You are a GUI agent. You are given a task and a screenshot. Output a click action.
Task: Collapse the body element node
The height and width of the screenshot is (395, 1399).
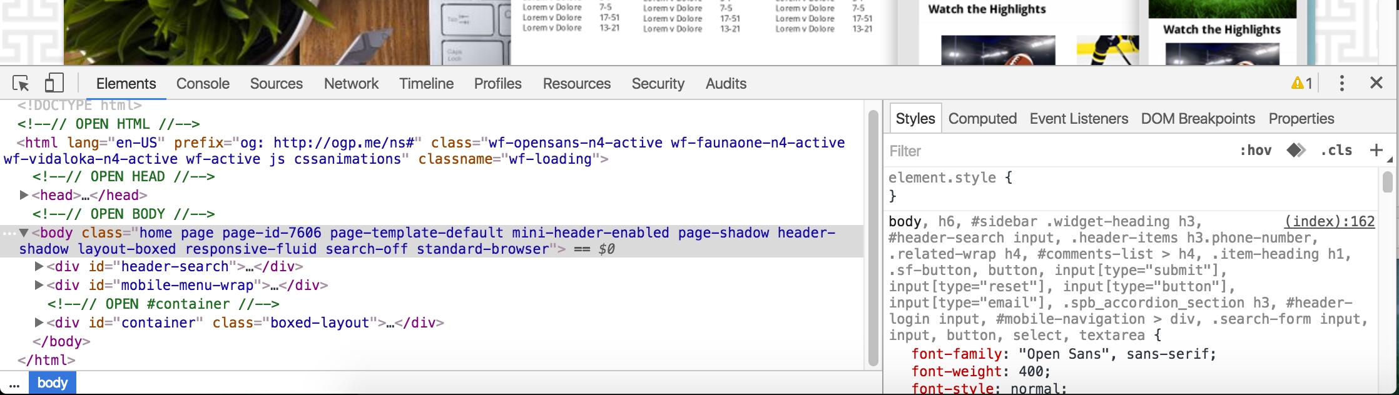pyautogui.click(x=24, y=232)
